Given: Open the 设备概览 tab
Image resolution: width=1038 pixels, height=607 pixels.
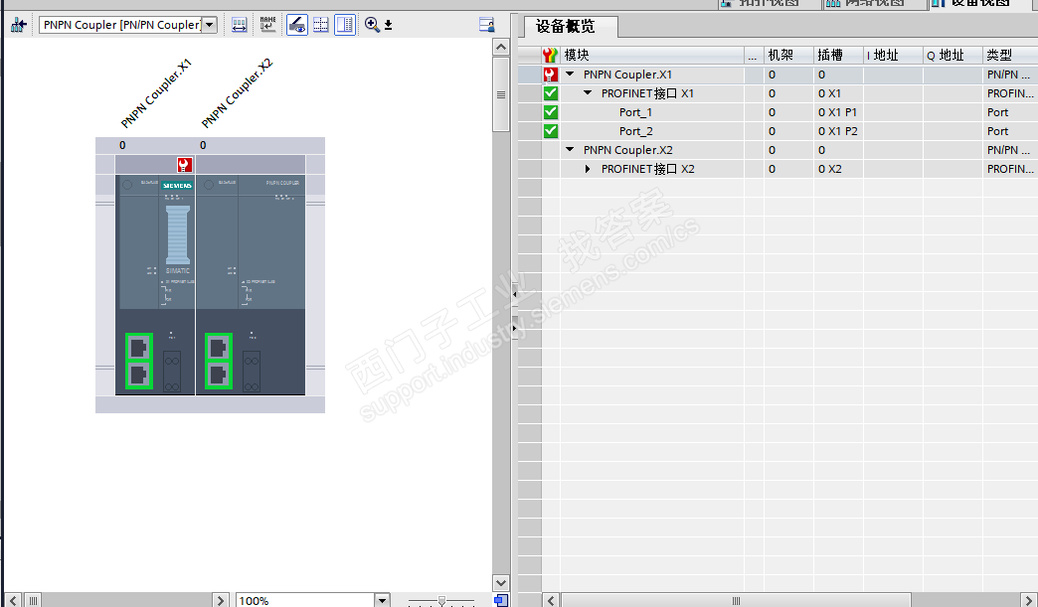Looking at the screenshot, I should point(571,27).
